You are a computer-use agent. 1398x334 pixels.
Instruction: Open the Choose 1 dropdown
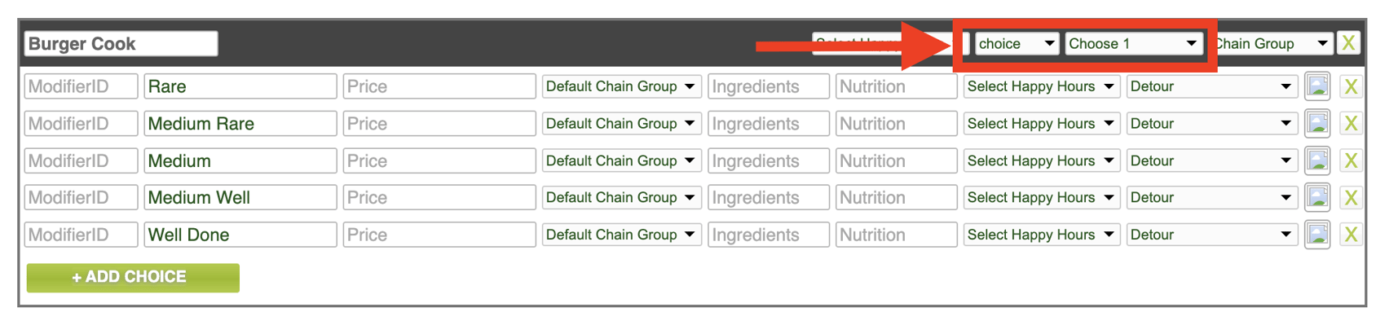coord(1132,43)
